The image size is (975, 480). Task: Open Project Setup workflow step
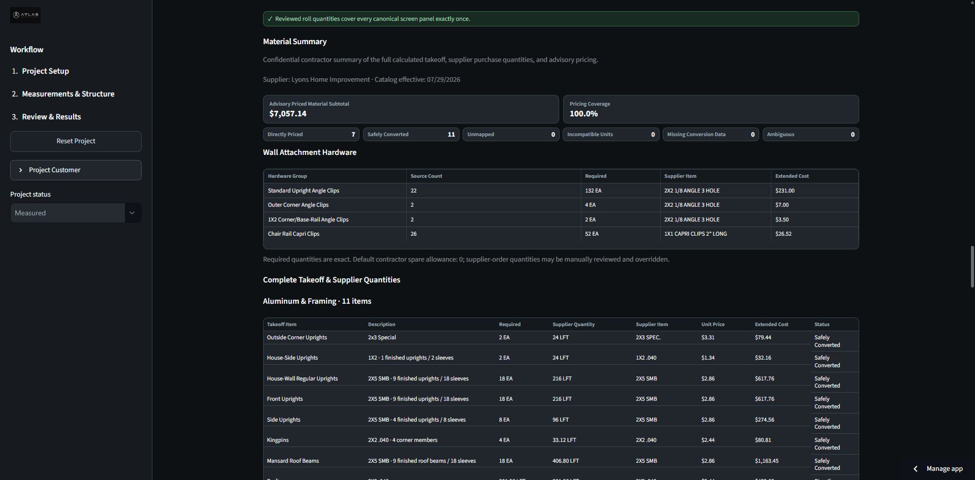point(45,71)
